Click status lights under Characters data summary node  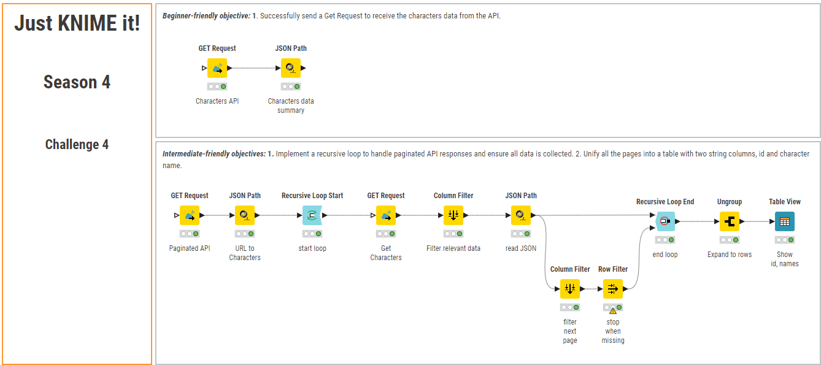[291, 86]
